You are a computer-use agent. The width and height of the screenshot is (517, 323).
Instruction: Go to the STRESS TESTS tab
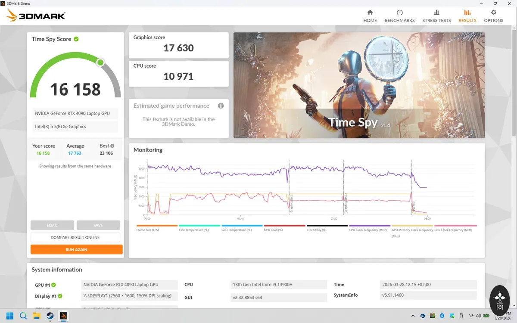pos(436,16)
